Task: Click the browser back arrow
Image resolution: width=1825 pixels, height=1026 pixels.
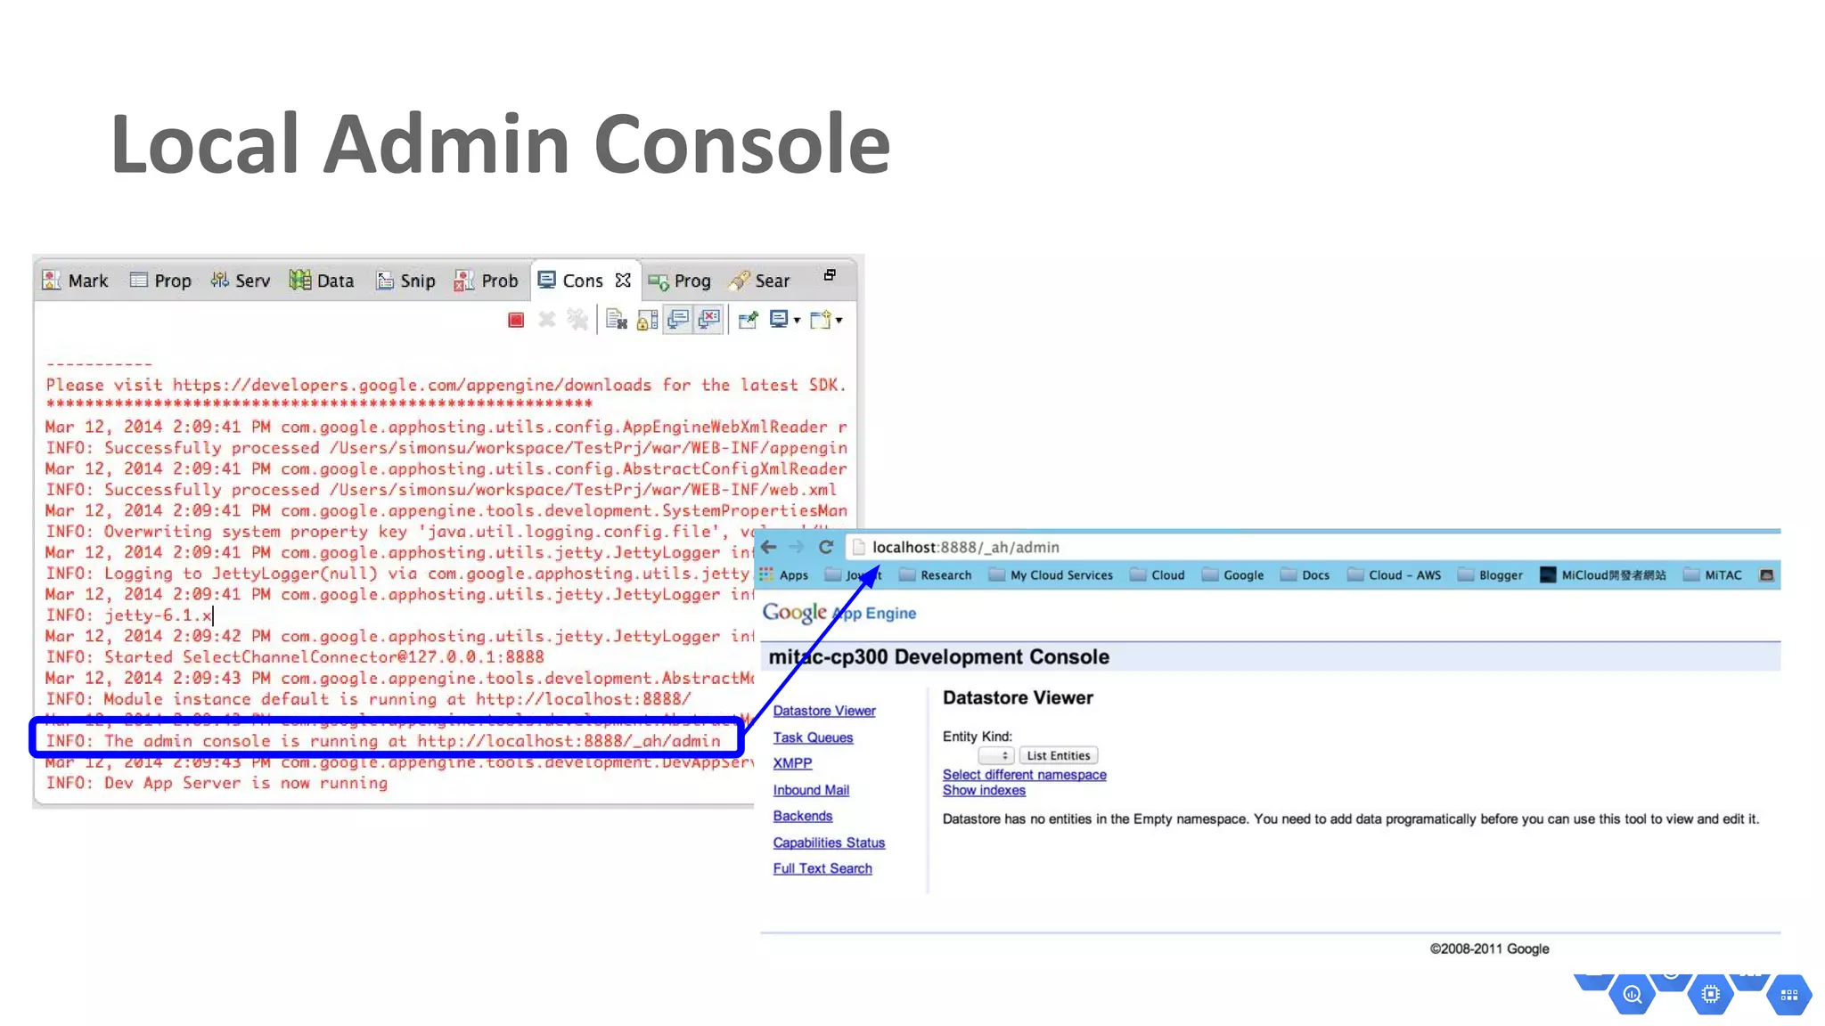Action: pos(769,547)
